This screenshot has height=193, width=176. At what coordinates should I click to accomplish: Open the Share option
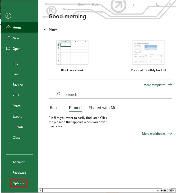16,106
